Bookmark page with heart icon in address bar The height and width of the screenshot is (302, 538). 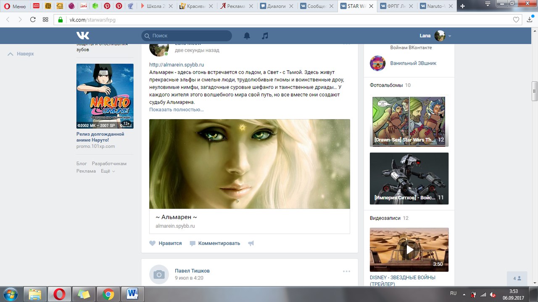pos(516,20)
